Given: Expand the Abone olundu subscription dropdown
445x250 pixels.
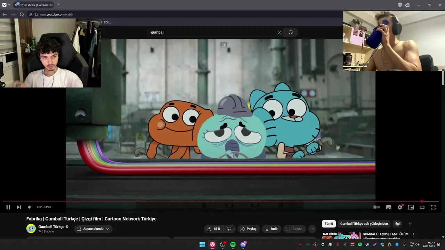Looking at the screenshot, I should 93,229.
